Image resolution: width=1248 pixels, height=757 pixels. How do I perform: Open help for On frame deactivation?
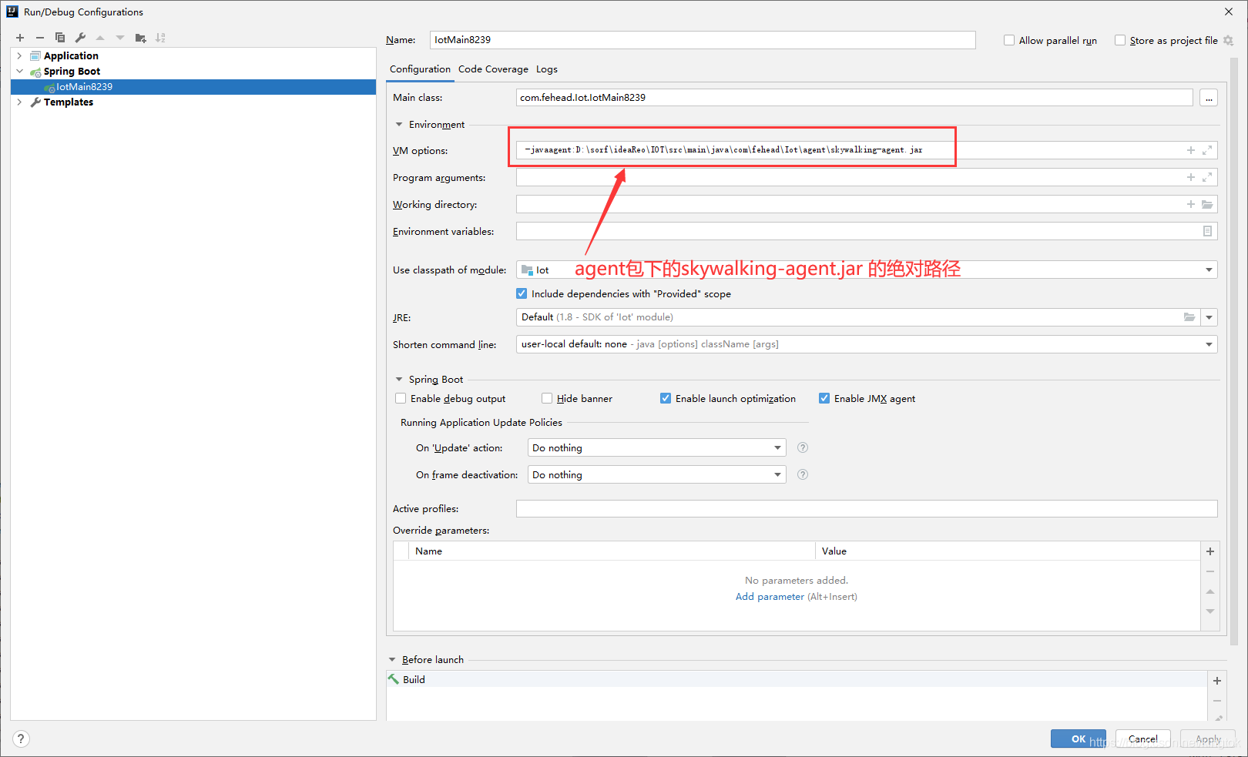(x=803, y=474)
